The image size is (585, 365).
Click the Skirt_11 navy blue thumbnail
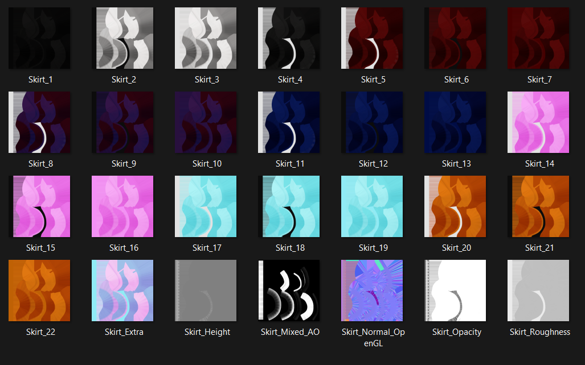(289, 122)
